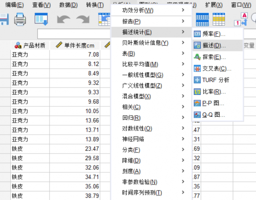The image size is (256, 200).
Task: Select 时间序列预测(T) menu entry
Action: click(x=151, y=192)
